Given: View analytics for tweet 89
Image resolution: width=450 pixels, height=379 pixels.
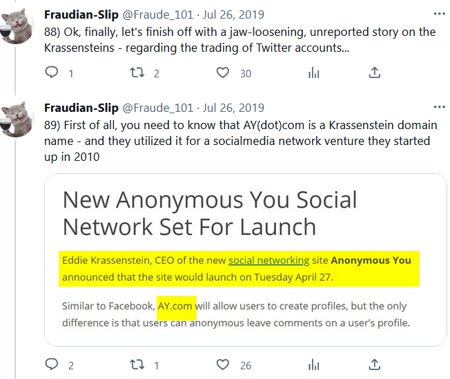Looking at the screenshot, I should 314,365.
